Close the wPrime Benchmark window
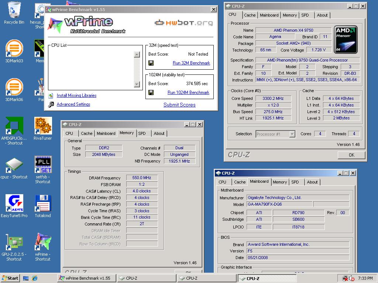 214,9
